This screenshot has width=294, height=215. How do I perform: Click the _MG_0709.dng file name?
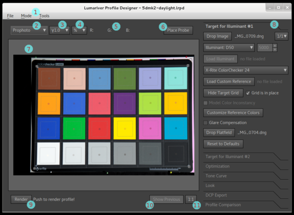coord(249,36)
